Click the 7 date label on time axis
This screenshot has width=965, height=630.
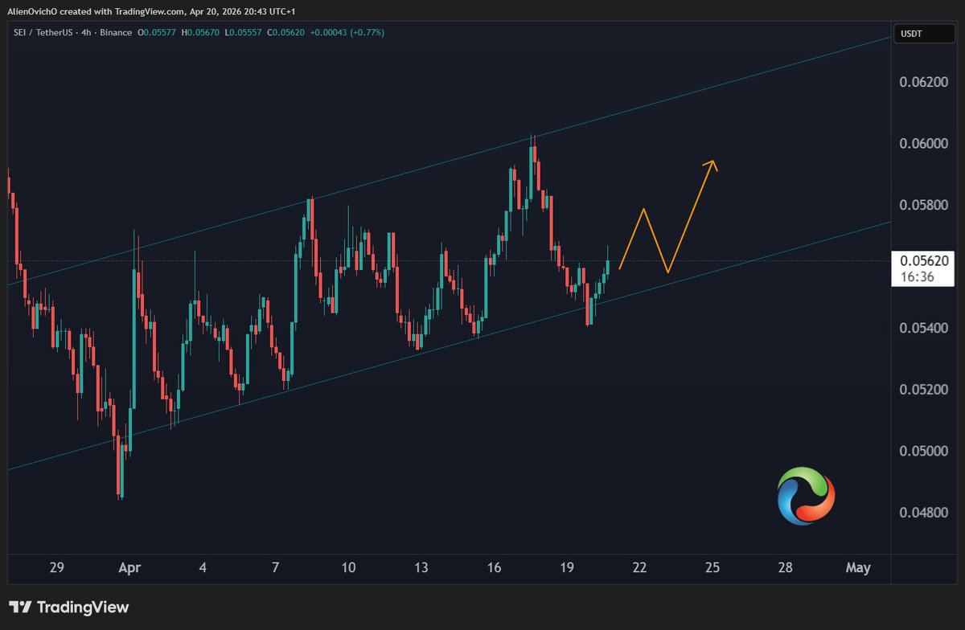click(x=276, y=567)
